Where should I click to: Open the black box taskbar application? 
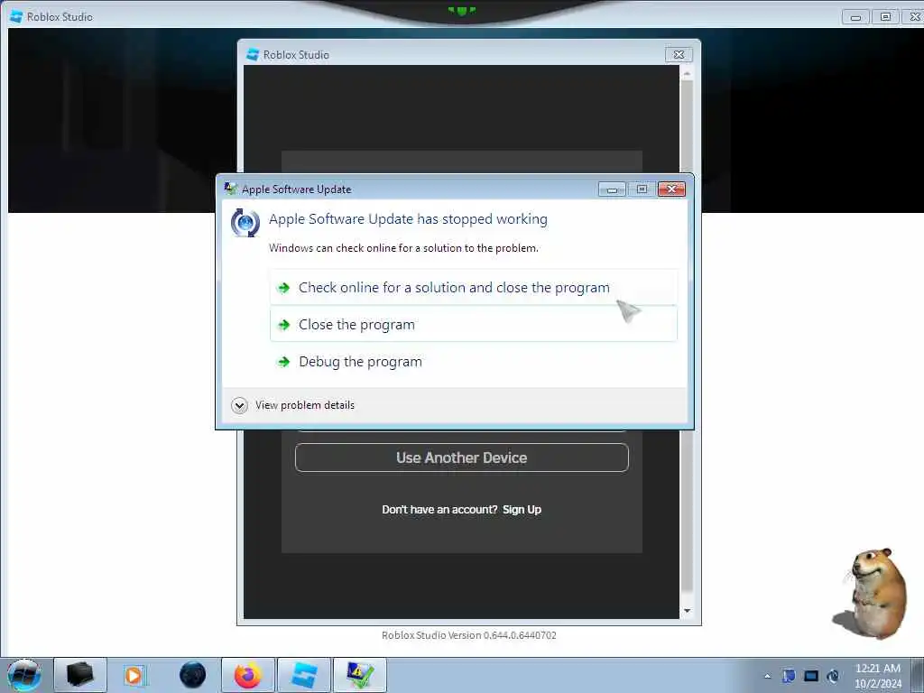coord(80,675)
